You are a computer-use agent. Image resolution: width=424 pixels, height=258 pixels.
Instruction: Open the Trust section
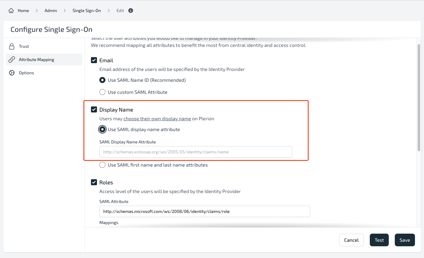click(x=44, y=46)
